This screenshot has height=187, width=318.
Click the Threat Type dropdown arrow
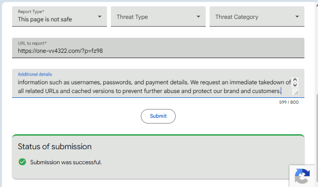tap(198, 16)
